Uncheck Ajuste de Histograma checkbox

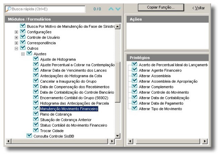36,59
